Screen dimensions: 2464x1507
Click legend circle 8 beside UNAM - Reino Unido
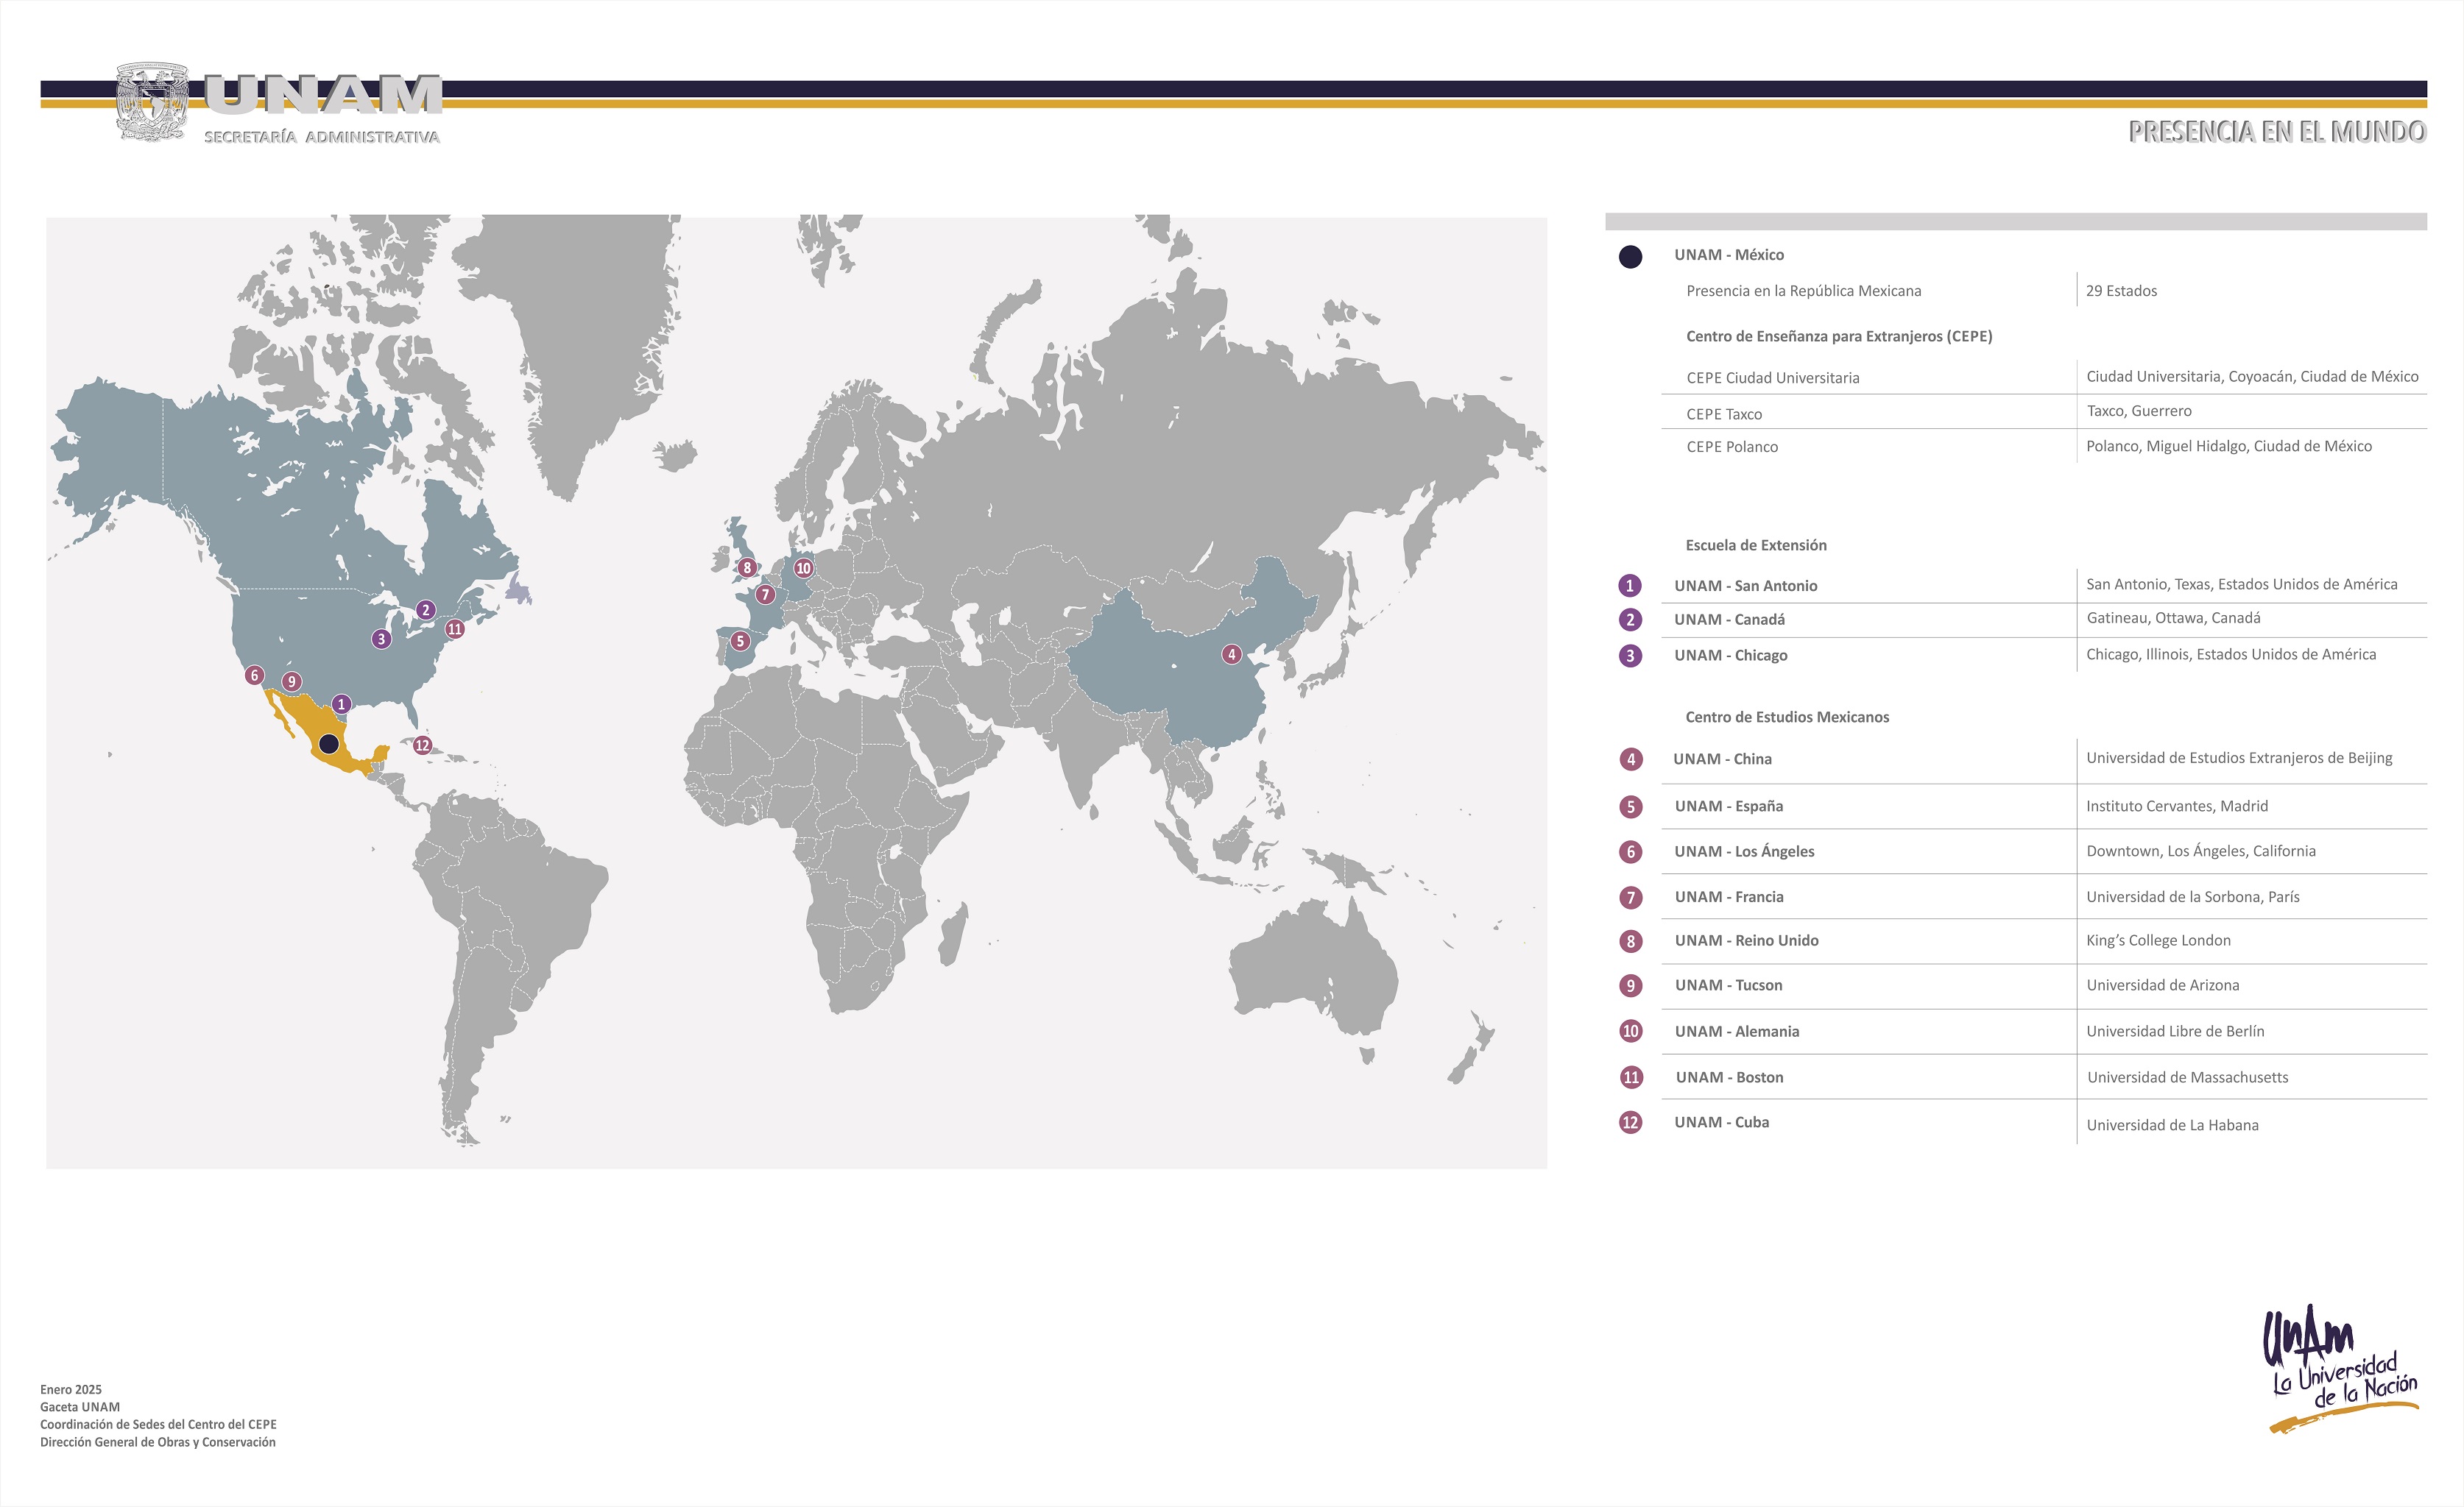[x=1631, y=941]
